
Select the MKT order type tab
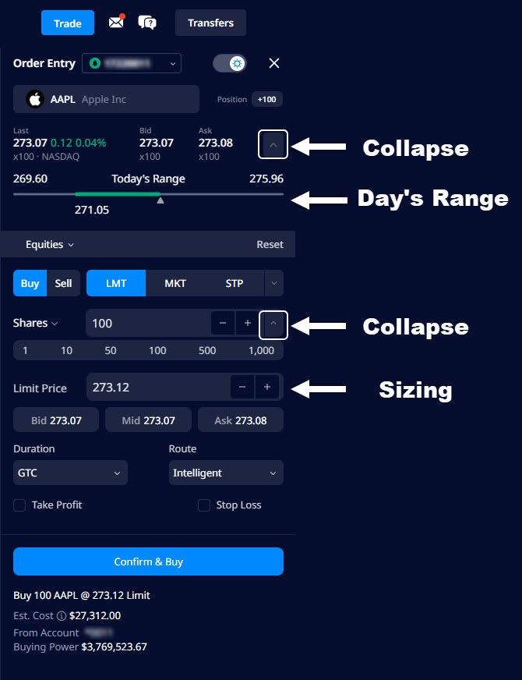[x=175, y=283]
